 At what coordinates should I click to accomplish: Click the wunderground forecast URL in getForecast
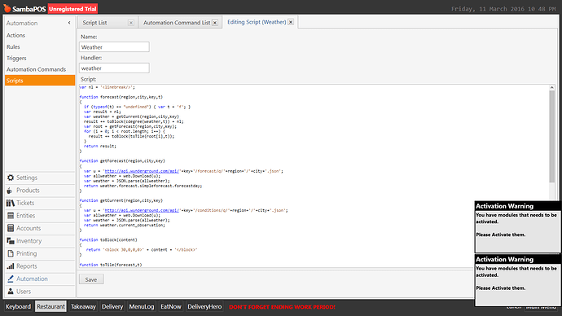click(142, 171)
